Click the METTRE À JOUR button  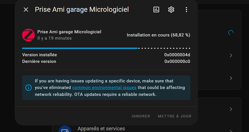pyautogui.click(x=175, y=116)
